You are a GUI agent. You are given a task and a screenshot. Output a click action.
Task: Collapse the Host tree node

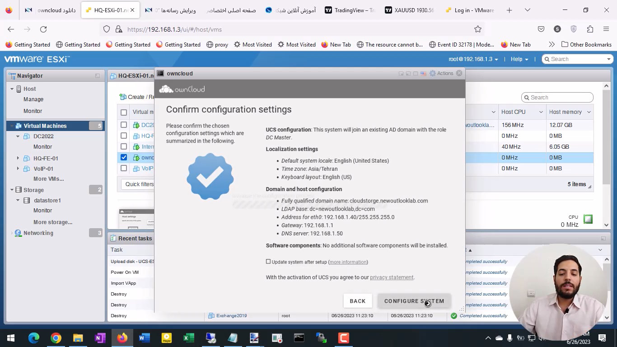click(x=12, y=89)
